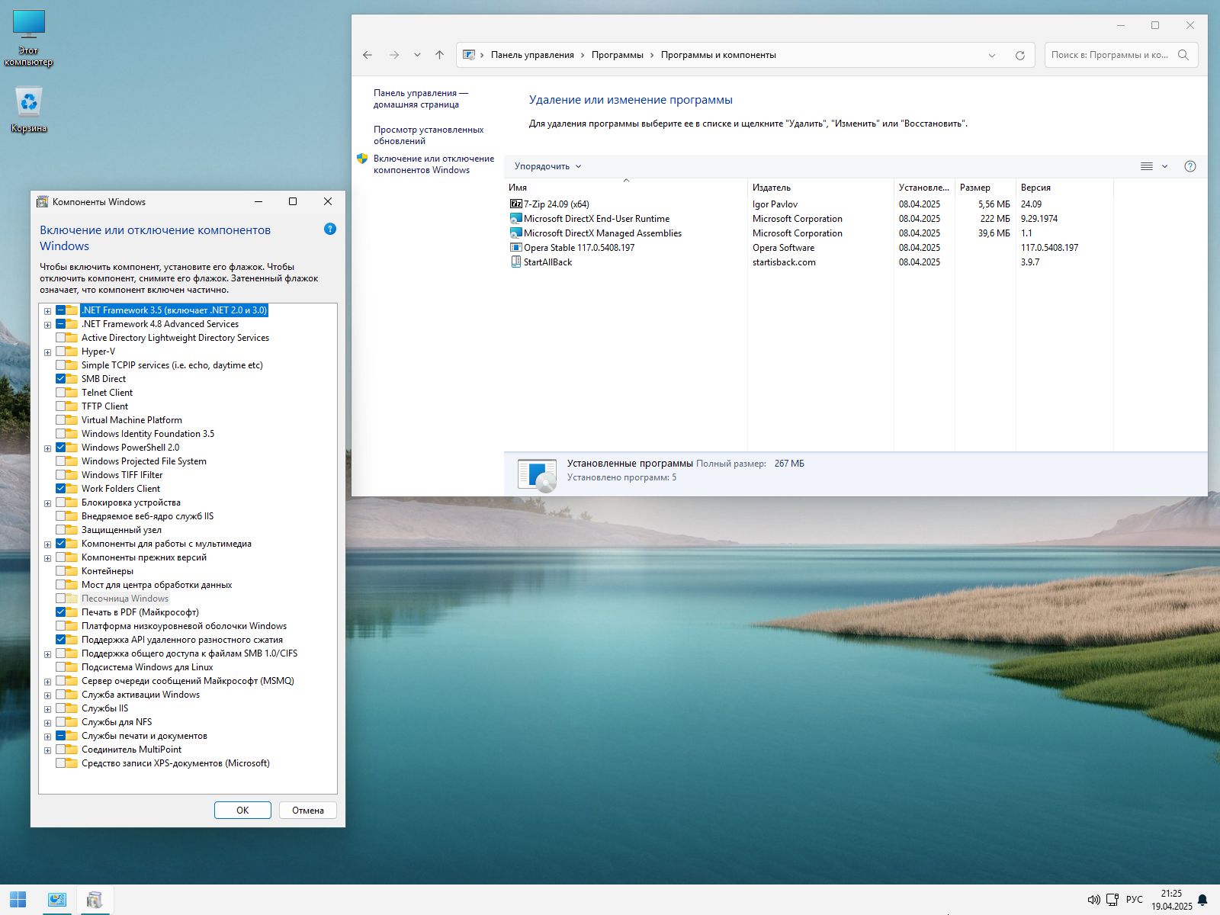Expand .NET Framework 4.8 Advanced Services node
1220x915 pixels.
47,325
